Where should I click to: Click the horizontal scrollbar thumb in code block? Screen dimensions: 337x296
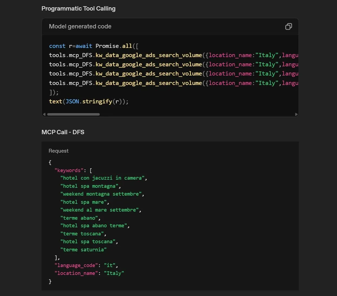coord(73,114)
